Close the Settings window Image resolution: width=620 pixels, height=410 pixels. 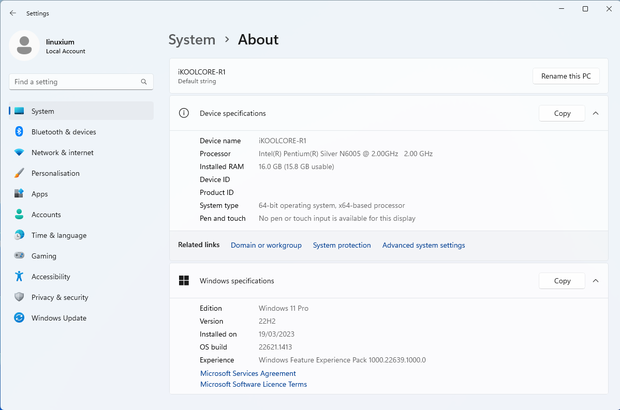[609, 9]
